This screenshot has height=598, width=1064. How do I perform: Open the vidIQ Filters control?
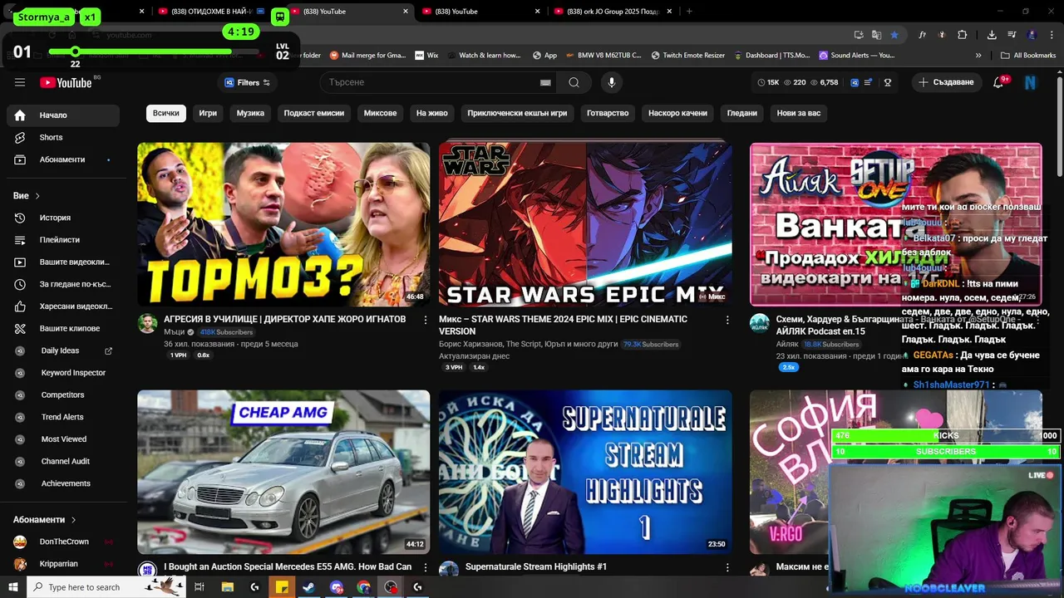click(247, 82)
